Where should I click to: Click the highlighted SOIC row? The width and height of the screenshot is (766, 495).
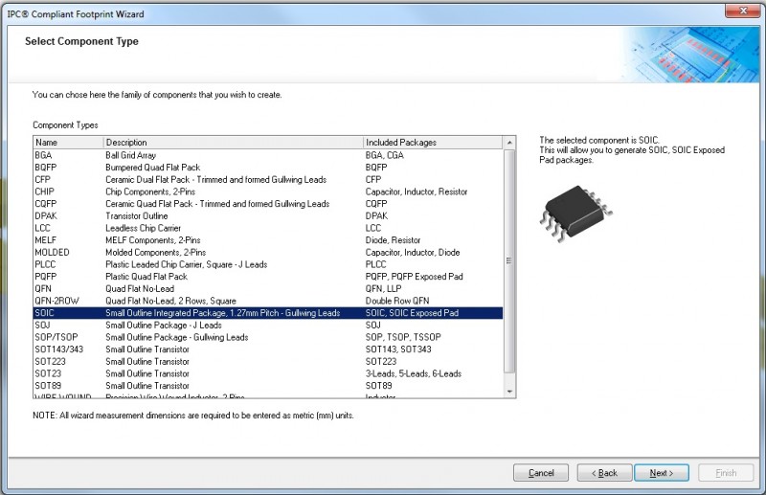(268, 313)
